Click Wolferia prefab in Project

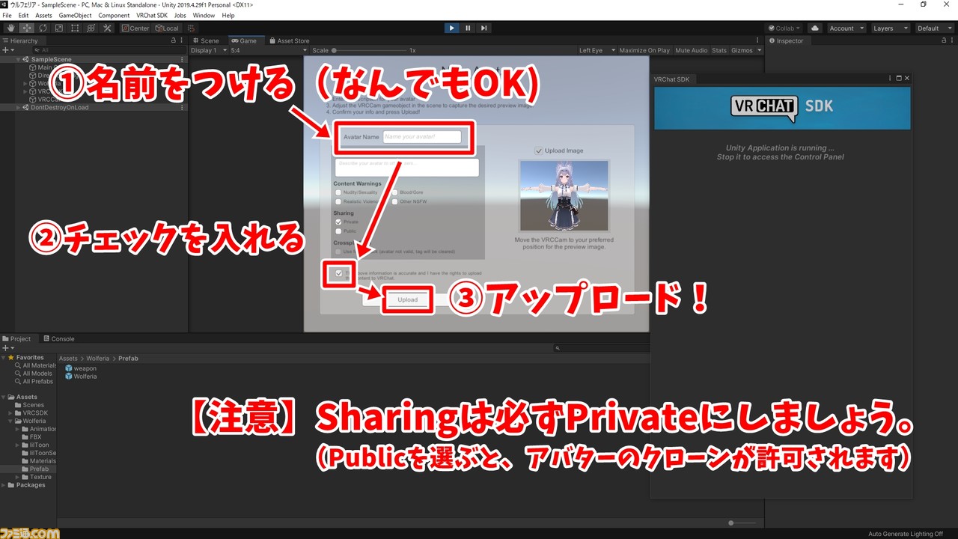click(x=81, y=377)
